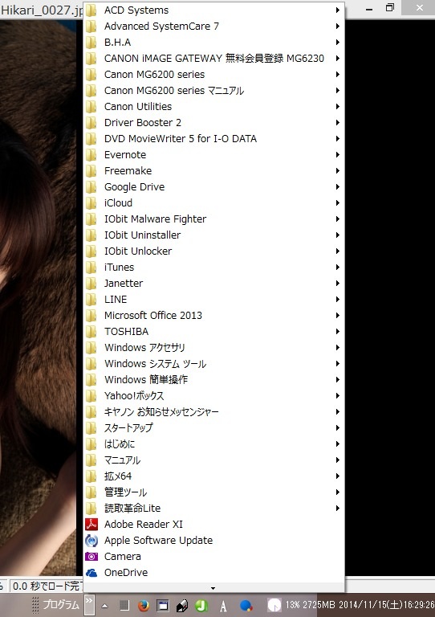Launch Apple Software Update
435x617 pixels.
pyautogui.click(x=214, y=540)
